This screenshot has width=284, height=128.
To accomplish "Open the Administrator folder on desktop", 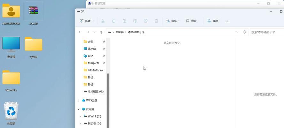I will [x=11, y=13].
